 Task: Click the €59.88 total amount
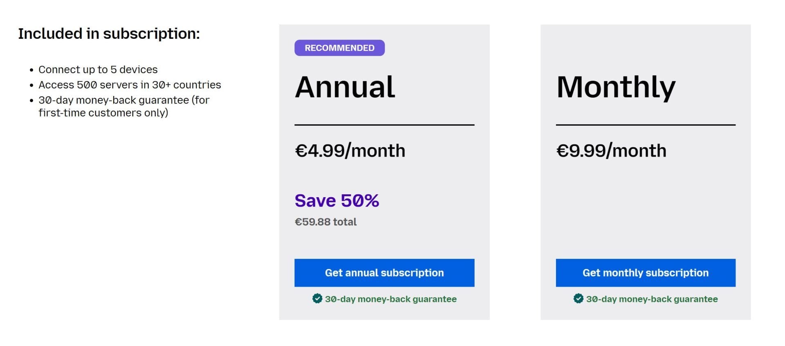coord(325,222)
